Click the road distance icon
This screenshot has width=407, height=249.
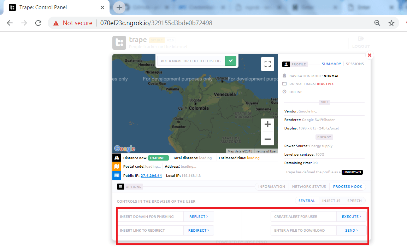point(117,158)
